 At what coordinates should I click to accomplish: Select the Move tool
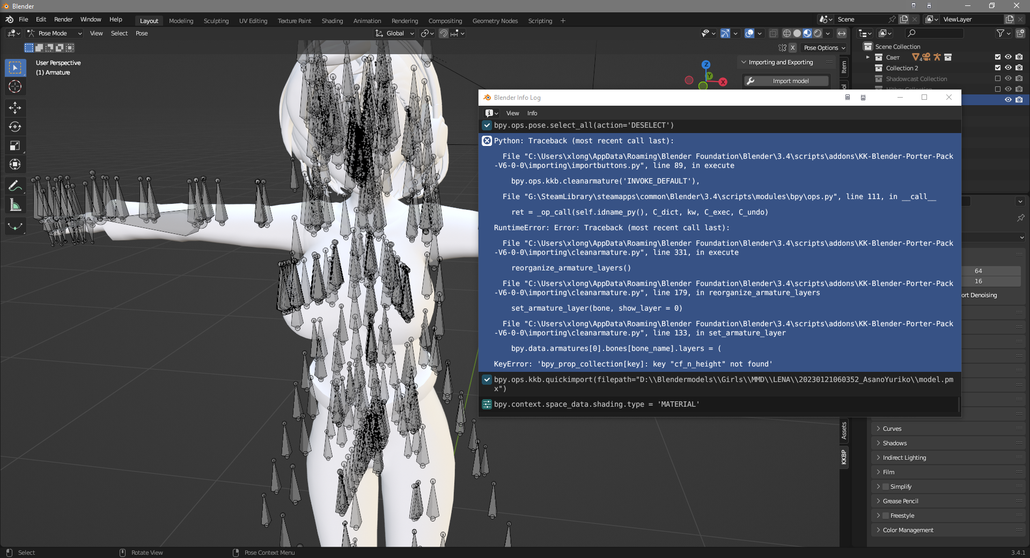click(15, 108)
